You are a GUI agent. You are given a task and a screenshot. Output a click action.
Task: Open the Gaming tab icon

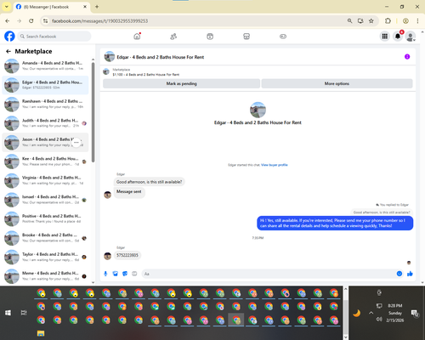pyautogui.click(x=283, y=37)
